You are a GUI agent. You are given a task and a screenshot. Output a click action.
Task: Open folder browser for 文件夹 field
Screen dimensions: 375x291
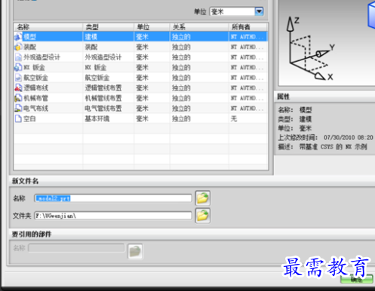[x=203, y=216]
